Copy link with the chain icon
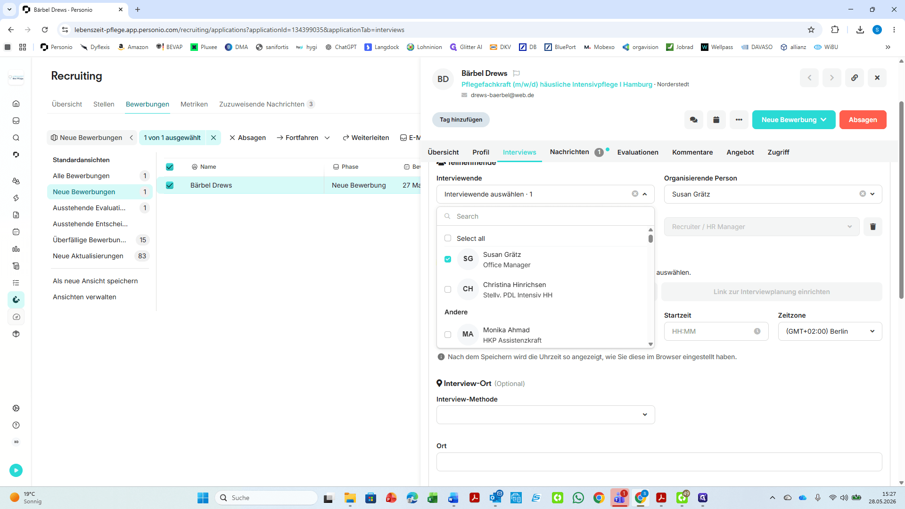 click(x=855, y=78)
